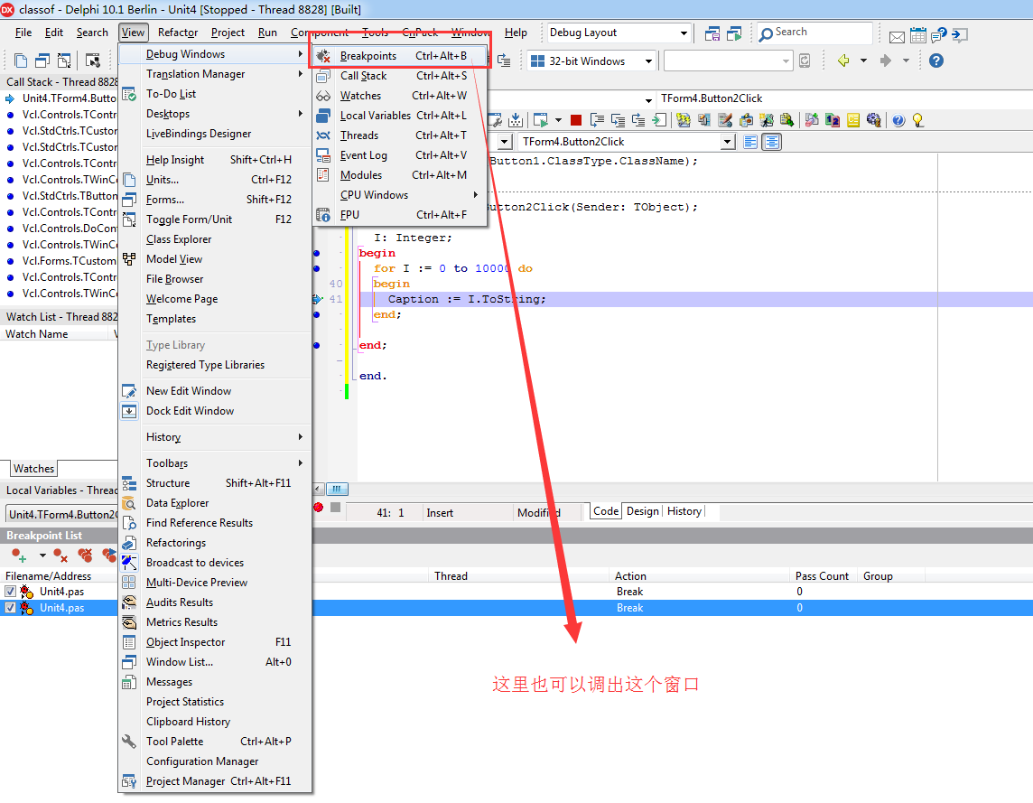Click the refresh device icon beside empty combo

tap(805, 61)
